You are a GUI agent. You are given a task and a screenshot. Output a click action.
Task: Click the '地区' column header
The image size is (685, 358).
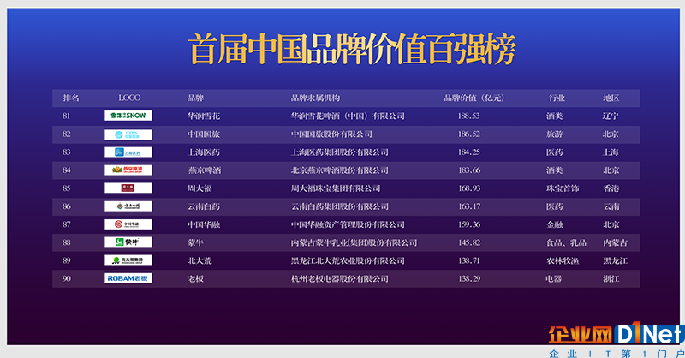611,98
